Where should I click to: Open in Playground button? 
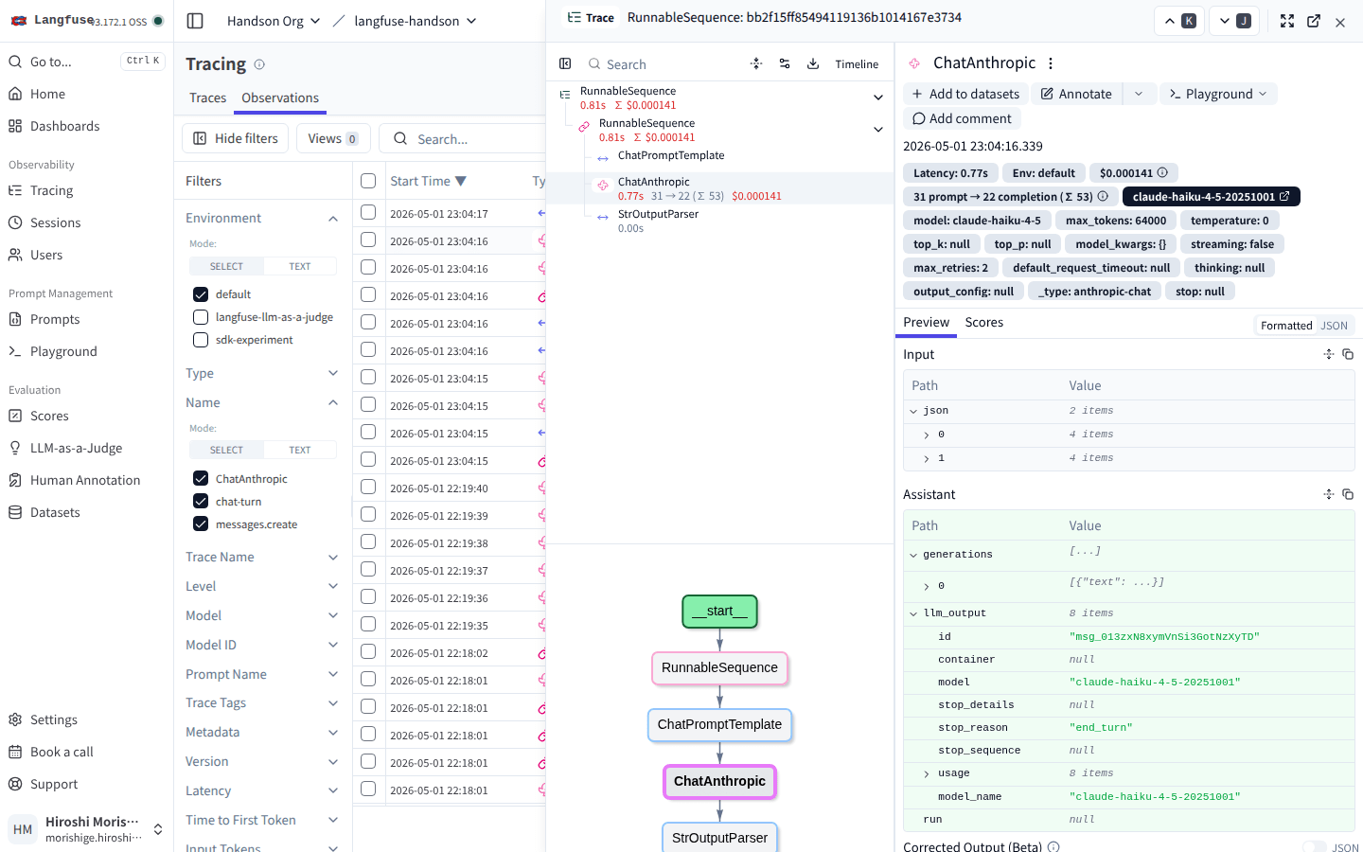[1218, 94]
